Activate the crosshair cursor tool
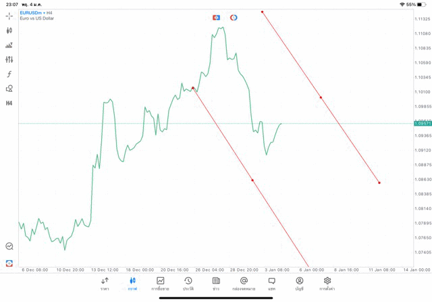432x302 pixels. 9,16
